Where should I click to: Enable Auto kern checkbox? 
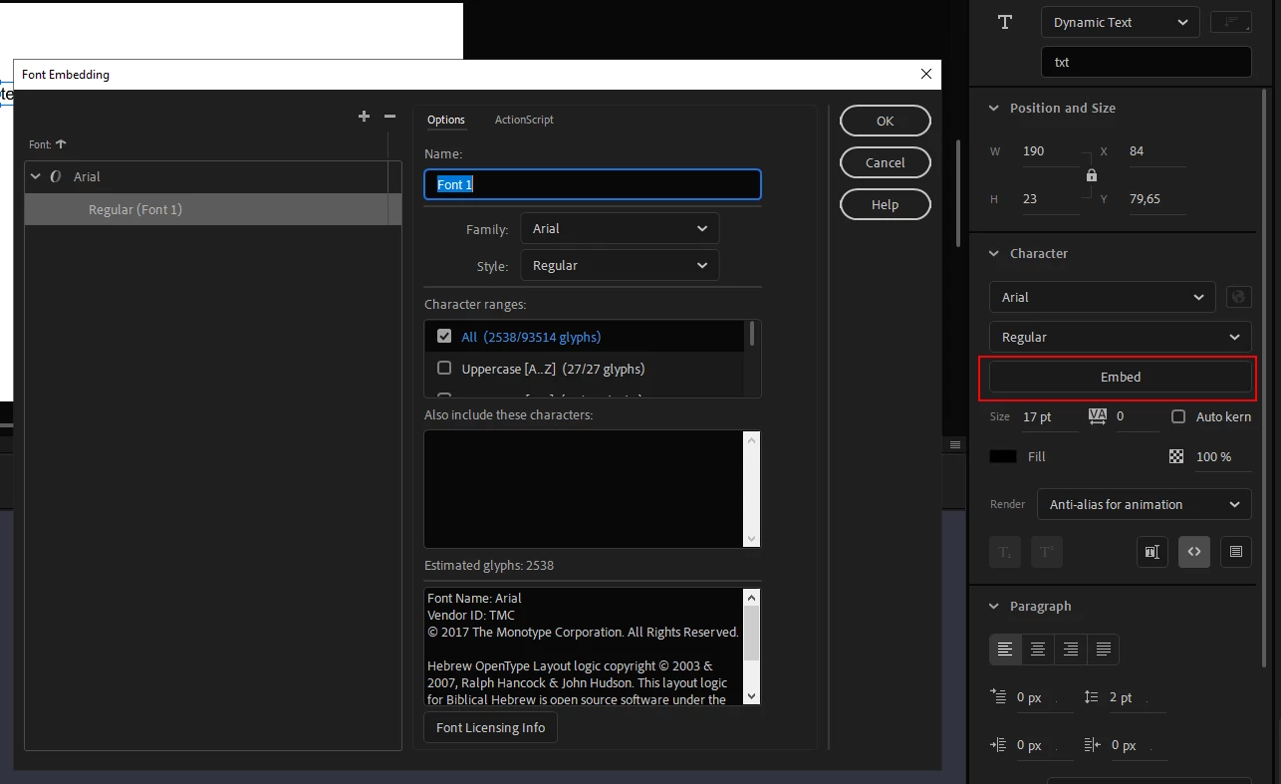tap(1178, 416)
